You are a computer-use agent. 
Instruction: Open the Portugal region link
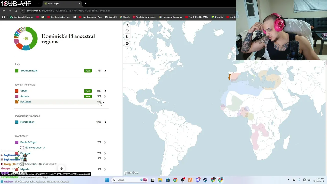point(26,102)
